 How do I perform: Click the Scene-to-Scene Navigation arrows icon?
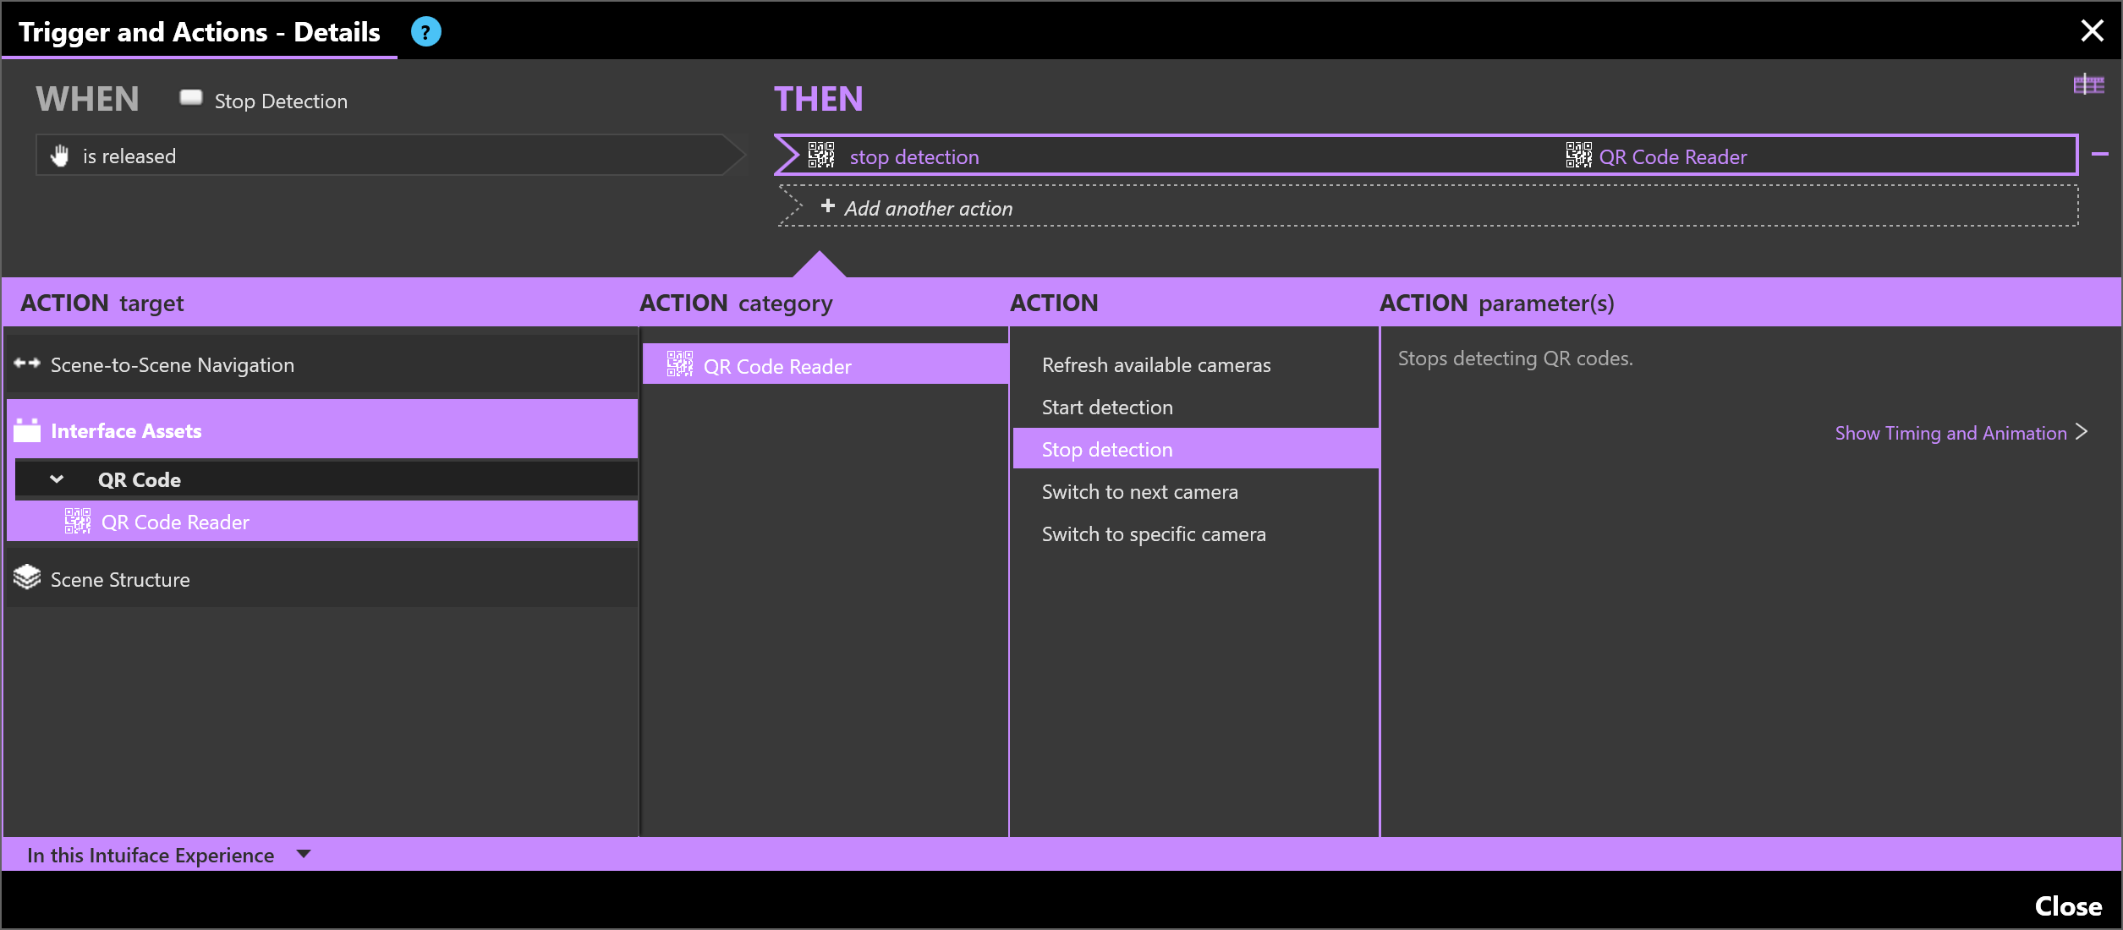pyautogui.click(x=27, y=364)
